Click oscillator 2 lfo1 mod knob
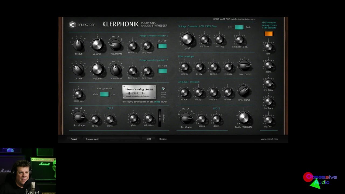Viewport: 345px width, 194px height. tap(147, 71)
